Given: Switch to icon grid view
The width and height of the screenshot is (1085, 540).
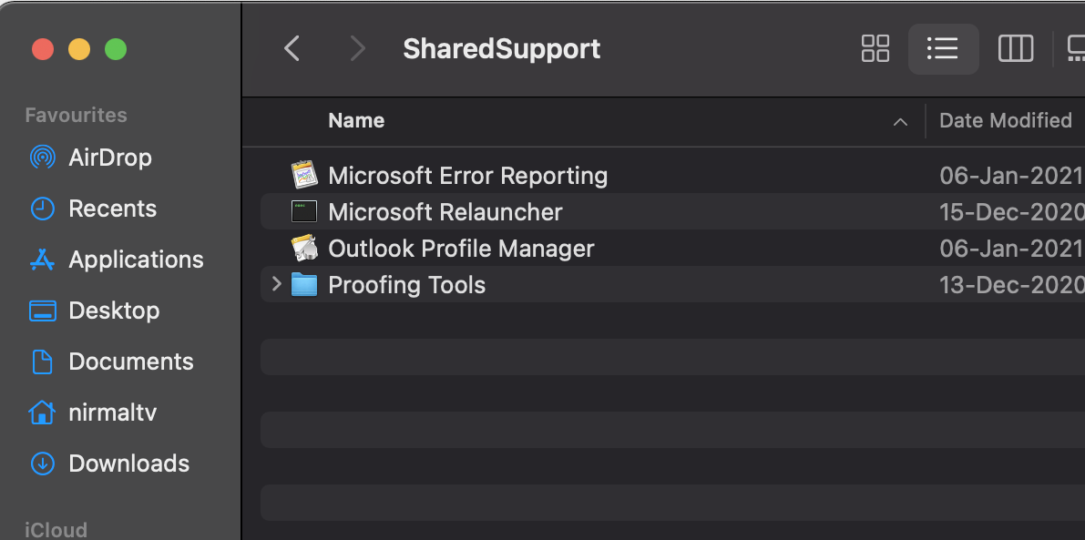Looking at the screenshot, I should tap(875, 48).
